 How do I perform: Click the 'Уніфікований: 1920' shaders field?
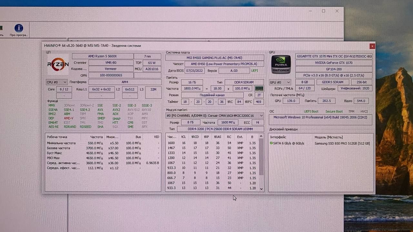[355, 88]
